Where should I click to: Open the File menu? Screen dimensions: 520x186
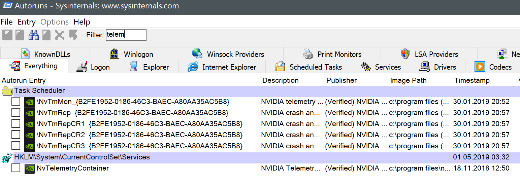click(7, 22)
